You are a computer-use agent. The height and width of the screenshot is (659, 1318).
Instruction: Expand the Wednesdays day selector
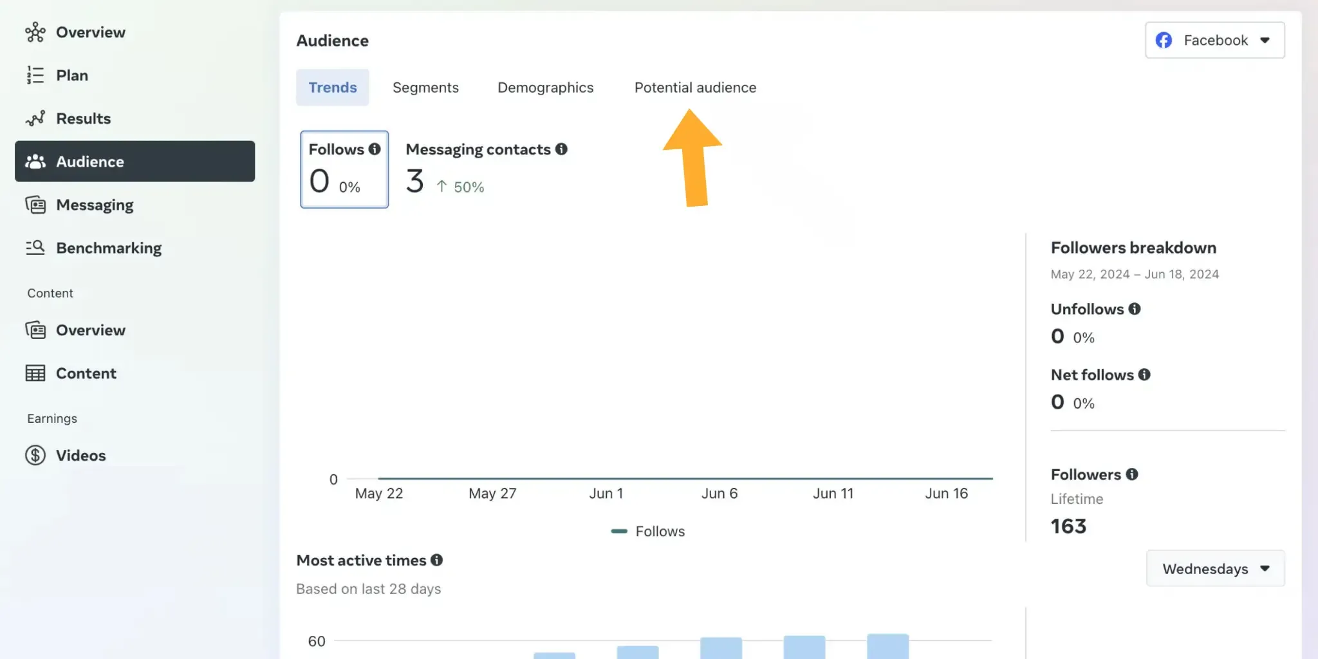point(1215,568)
